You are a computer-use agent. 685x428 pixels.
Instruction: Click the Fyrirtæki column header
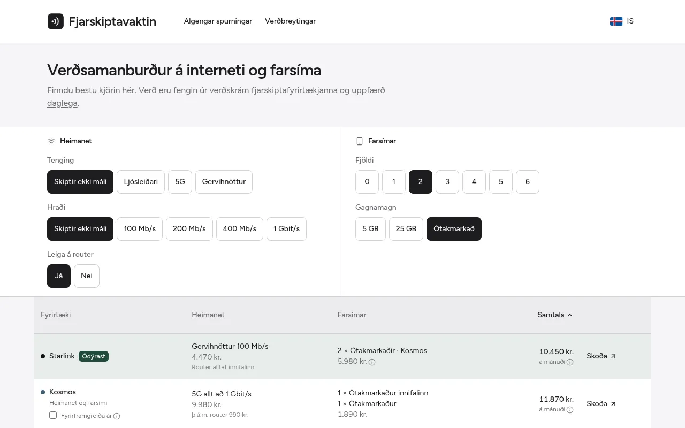coord(56,315)
